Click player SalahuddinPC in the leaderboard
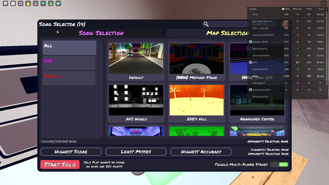The width and height of the screenshot is (329, 185). pos(260,69)
